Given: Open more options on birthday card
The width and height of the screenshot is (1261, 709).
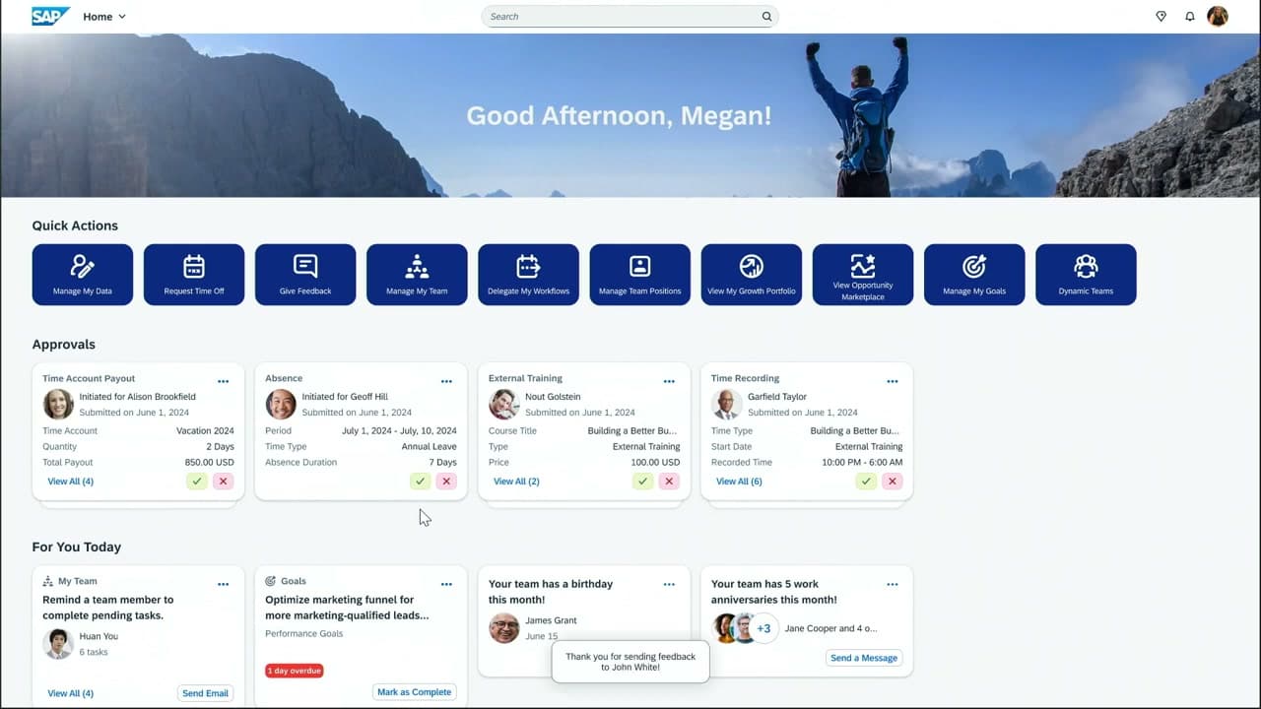Looking at the screenshot, I should click(669, 584).
